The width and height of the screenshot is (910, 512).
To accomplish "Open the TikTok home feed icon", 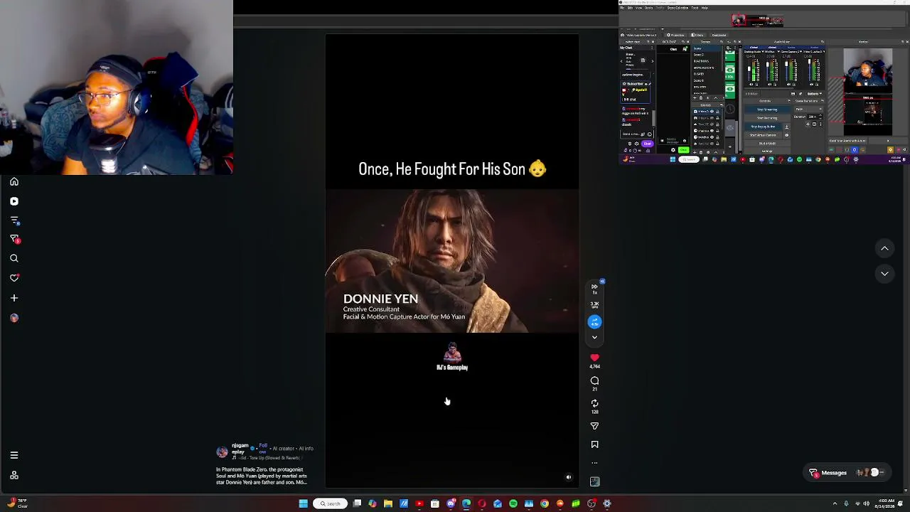I will pyautogui.click(x=14, y=181).
